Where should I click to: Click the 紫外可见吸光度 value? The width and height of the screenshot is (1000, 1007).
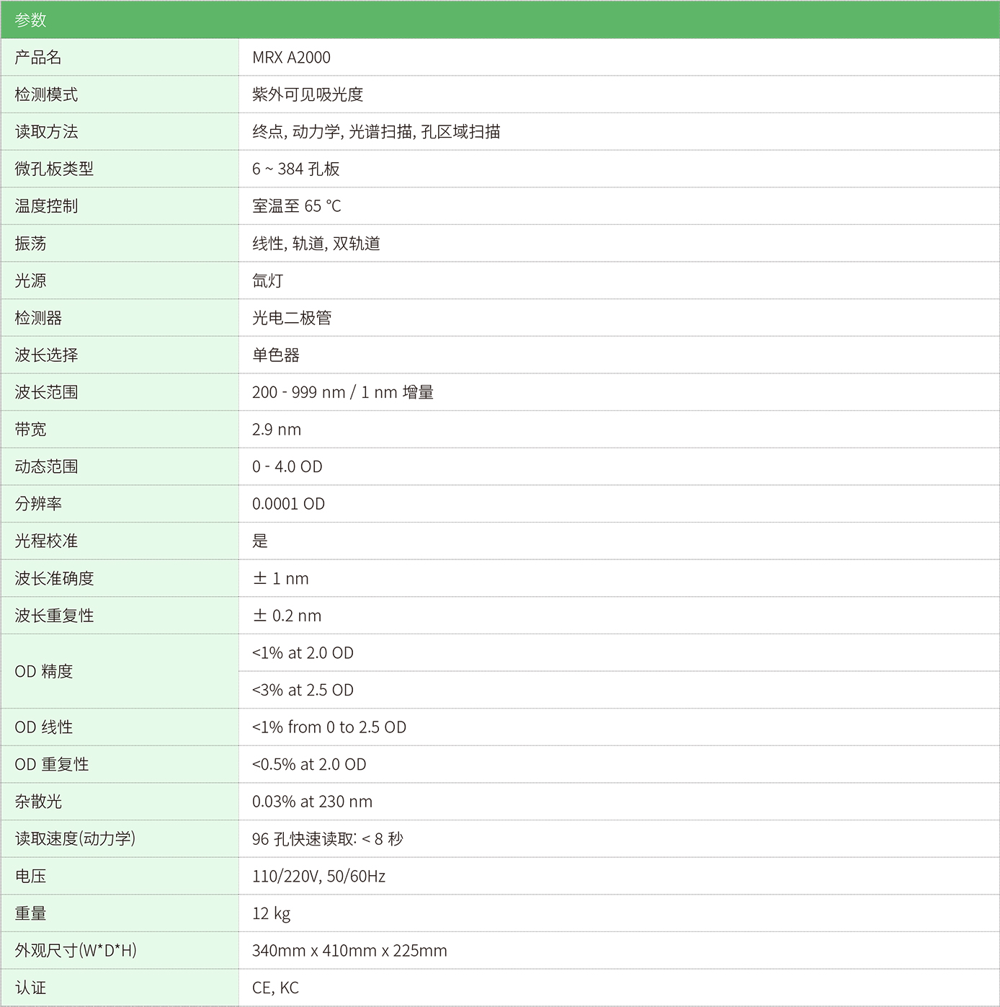pos(308,94)
